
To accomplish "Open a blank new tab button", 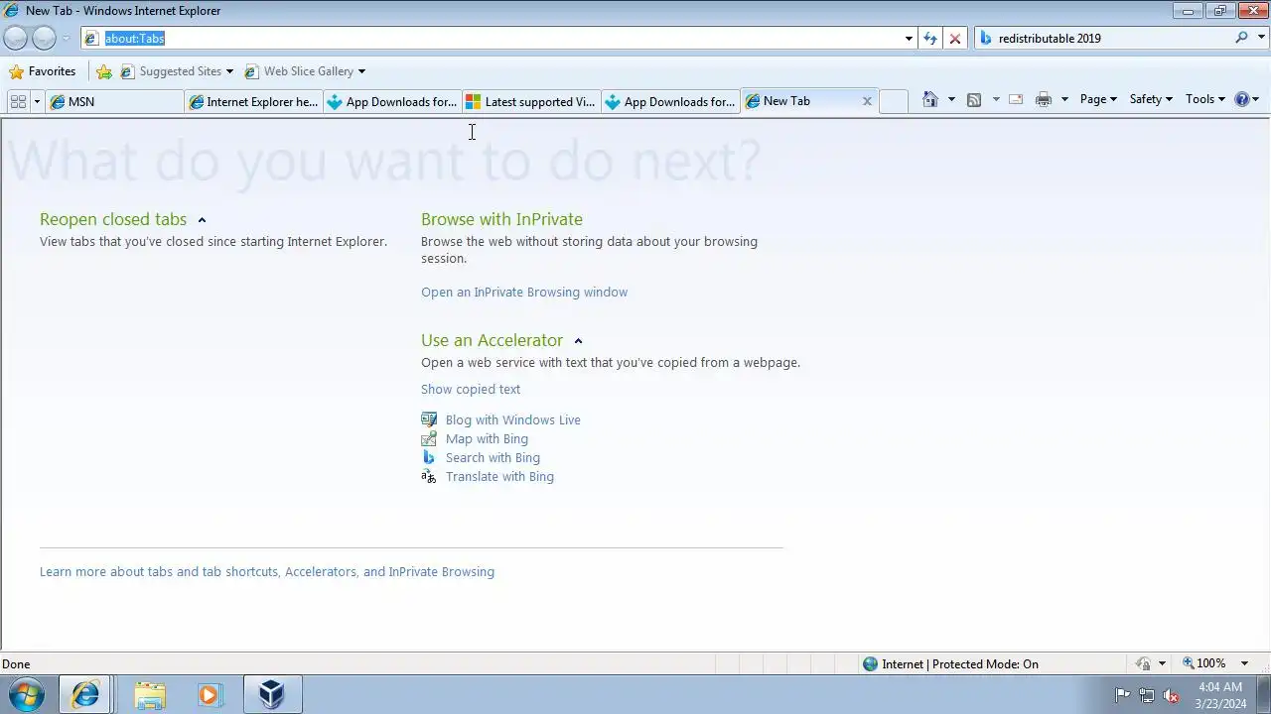I will point(894,101).
